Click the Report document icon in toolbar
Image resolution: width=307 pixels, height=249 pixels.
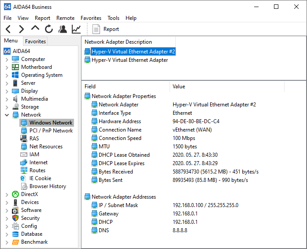96,29
